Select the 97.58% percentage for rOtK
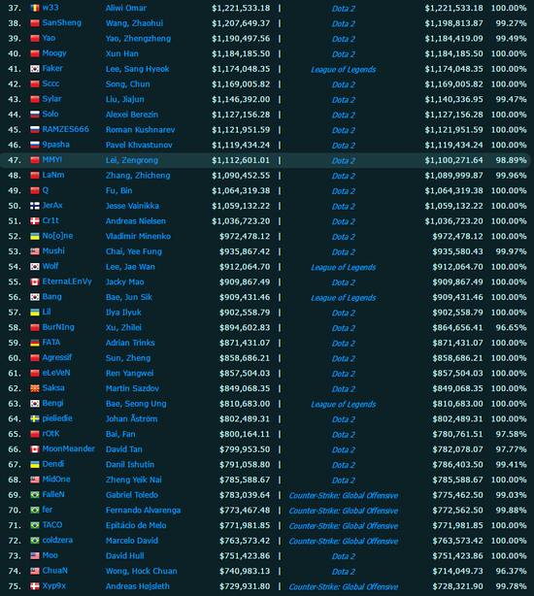This screenshot has width=534, height=596. click(x=511, y=434)
